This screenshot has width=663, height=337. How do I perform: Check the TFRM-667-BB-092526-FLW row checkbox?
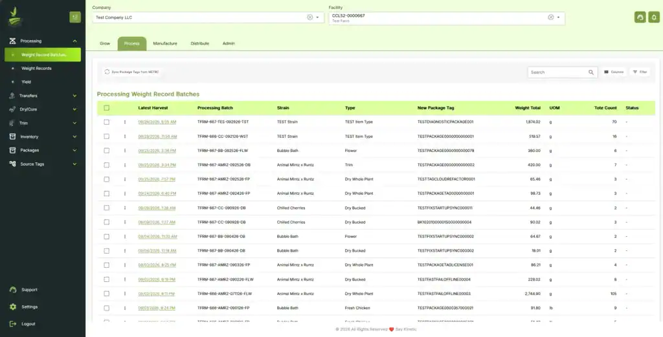[x=107, y=151]
